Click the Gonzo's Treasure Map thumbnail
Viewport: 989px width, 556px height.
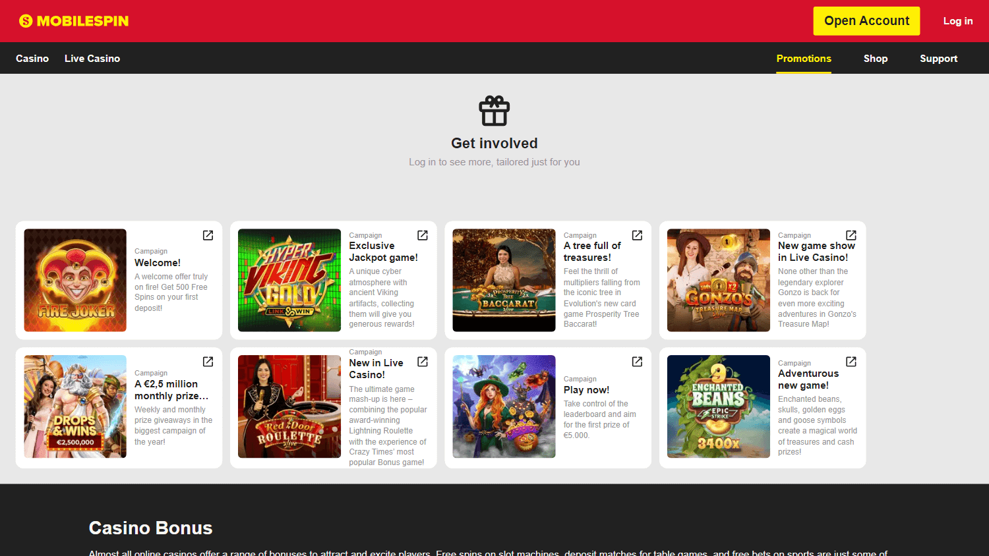(719, 280)
